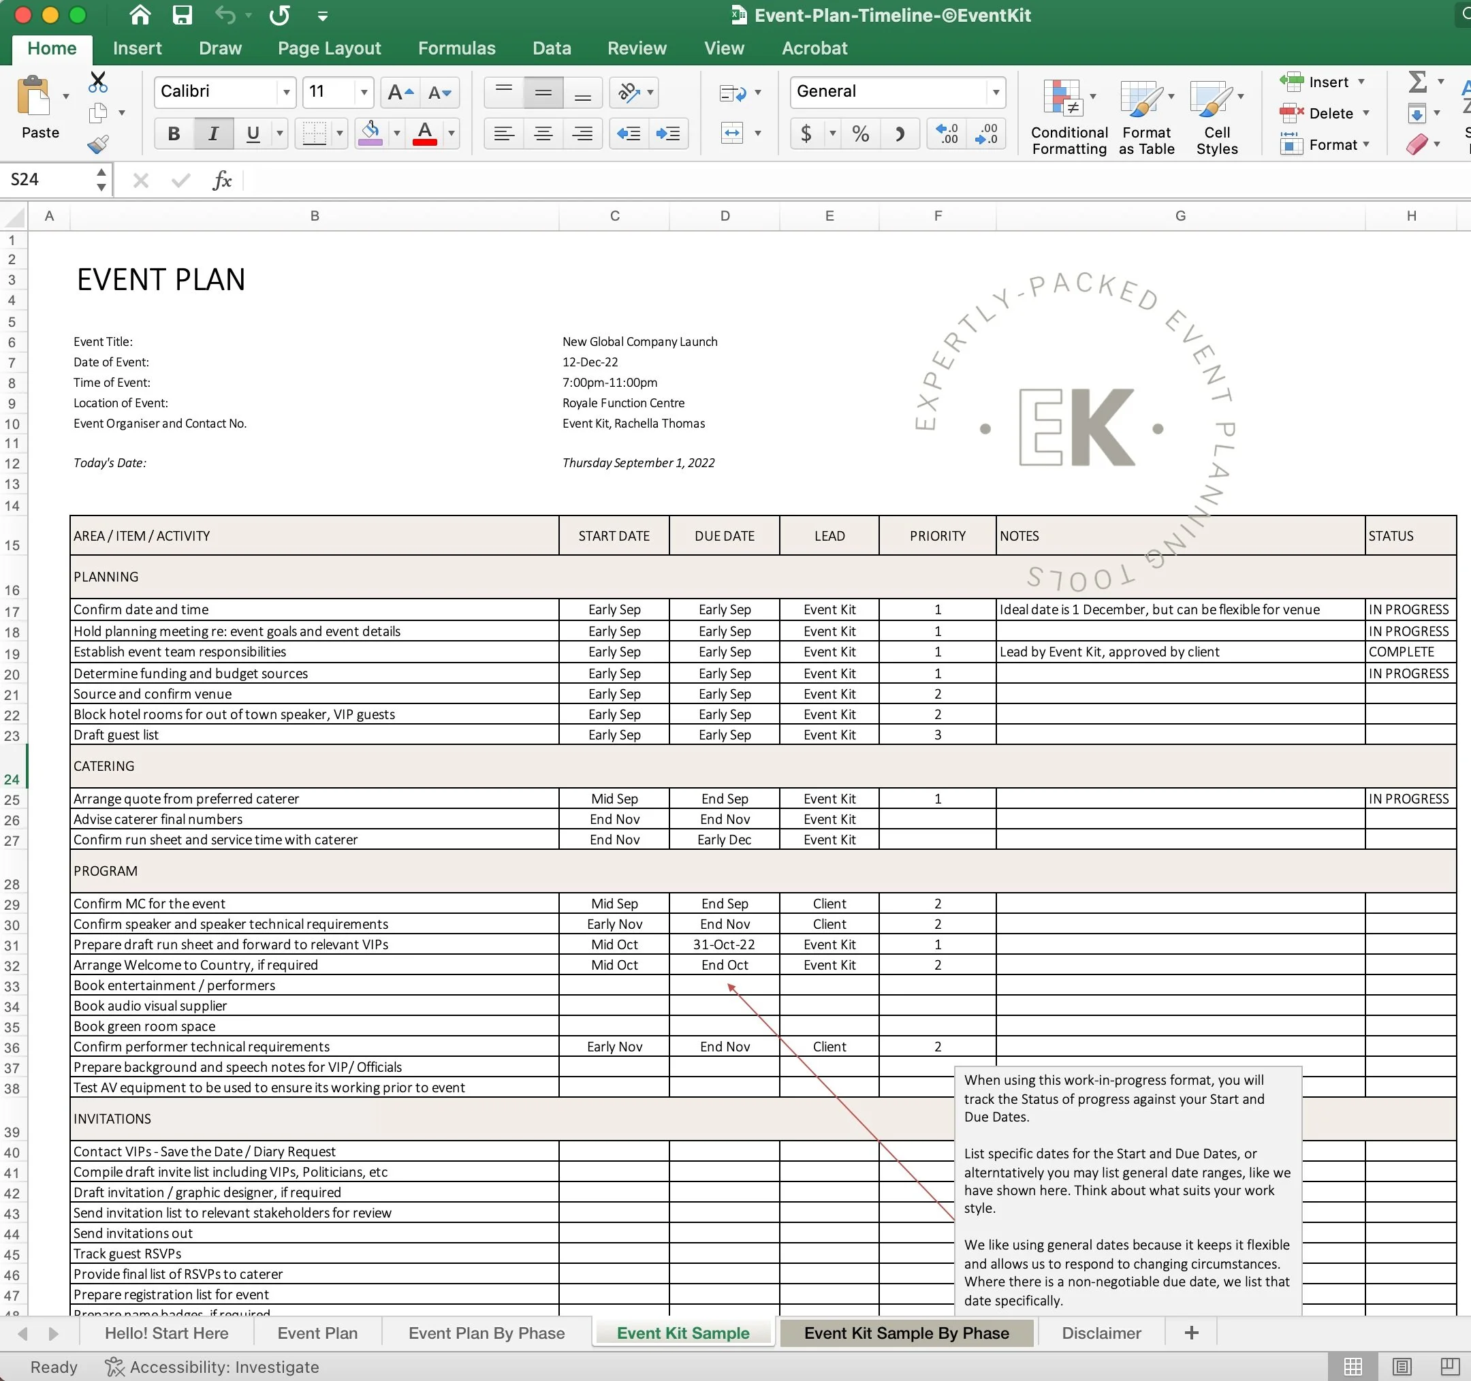Expand the fill color dropdown arrow
The width and height of the screenshot is (1471, 1381).
(x=396, y=133)
